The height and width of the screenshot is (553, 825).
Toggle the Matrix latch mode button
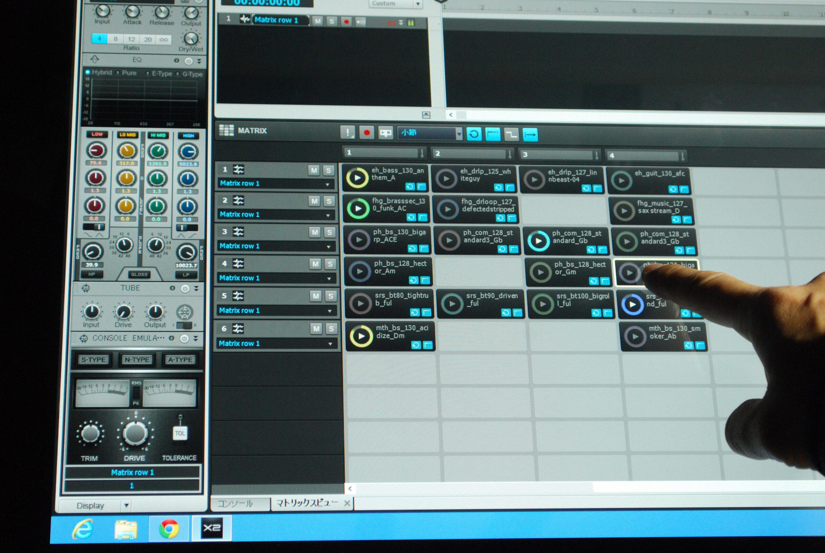click(492, 134)
